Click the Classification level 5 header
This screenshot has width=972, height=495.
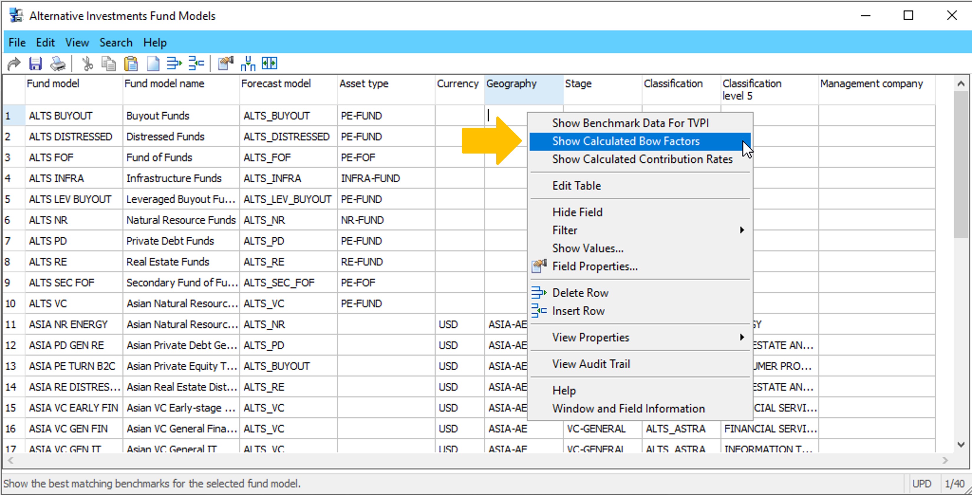(x=770, y=90)
